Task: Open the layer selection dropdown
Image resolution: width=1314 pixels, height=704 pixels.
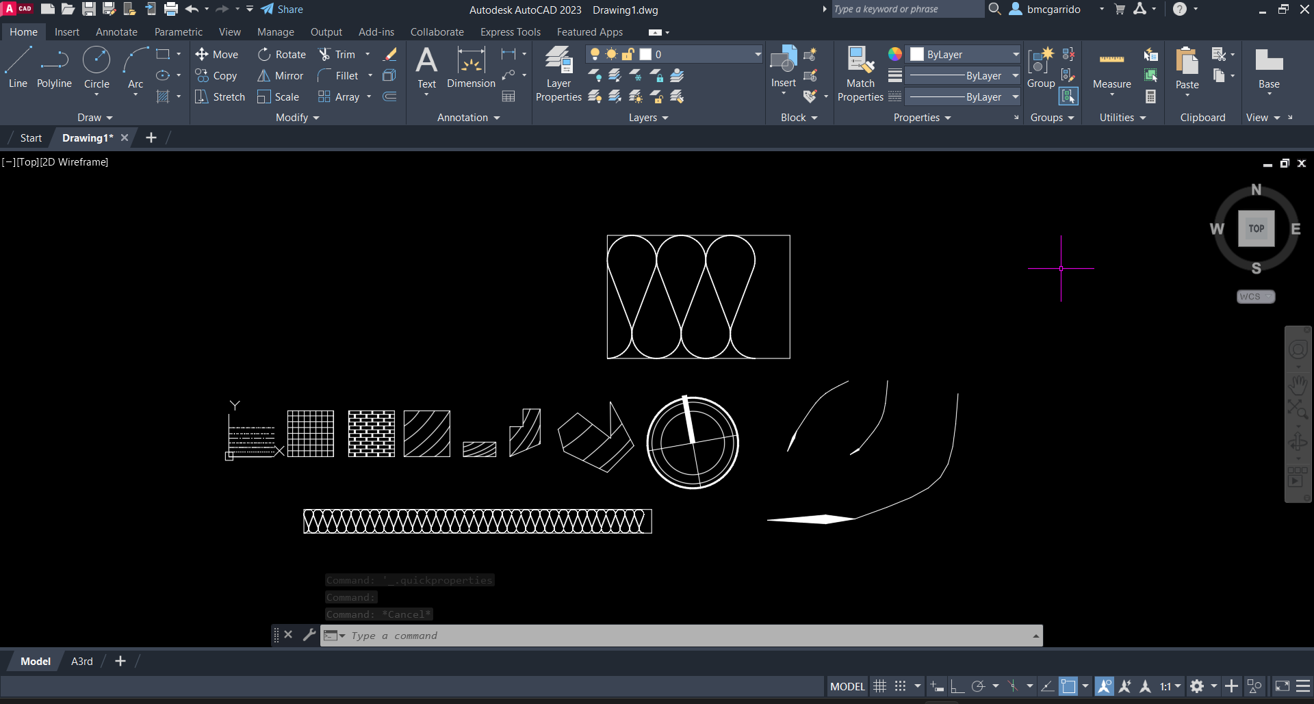Action: (757, 55)
